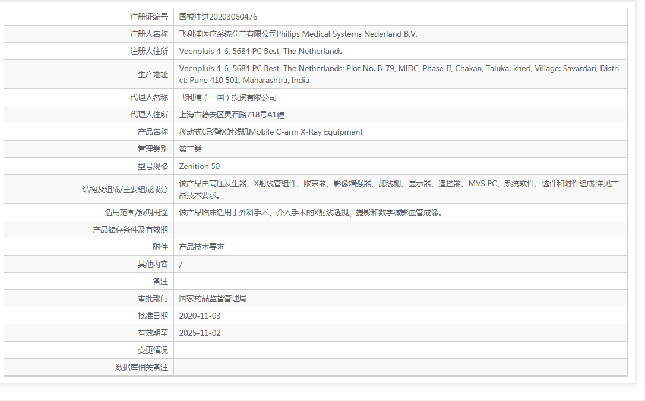Click the model specification Zenition 50
Screen dimensions: 645x401
(x=199, y=166)
